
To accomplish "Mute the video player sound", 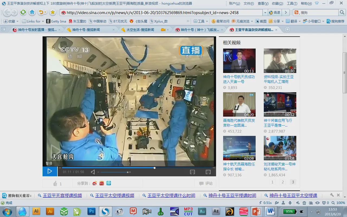I will click(x=93, y=172).
